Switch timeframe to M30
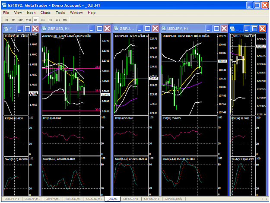The width and height of the screenshot is (270, 203). [x=28, y=20]
